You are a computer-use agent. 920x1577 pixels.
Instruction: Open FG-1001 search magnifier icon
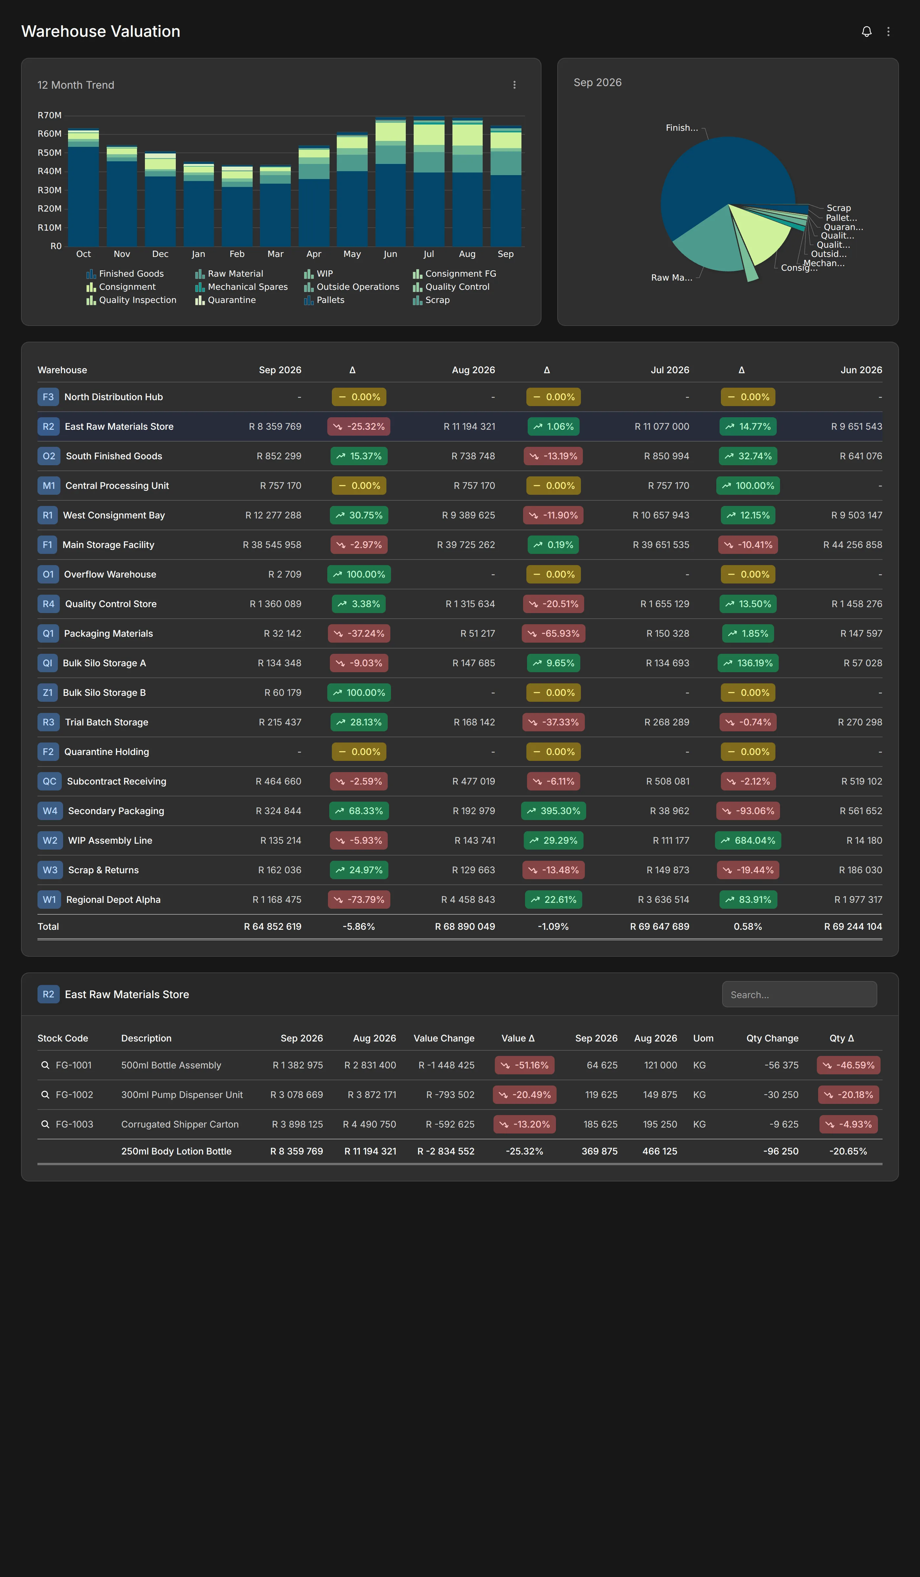pos(45,1064)
